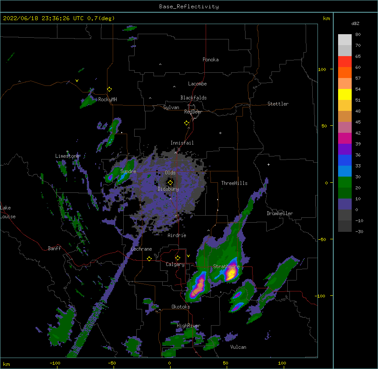Screen dimensions: 378x369
Task: Click the bright green 30 dBZ legend swatch
Action: coord(345,182)
